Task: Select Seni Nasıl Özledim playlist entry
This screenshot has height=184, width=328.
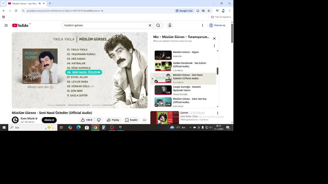Action: point(183,78)
